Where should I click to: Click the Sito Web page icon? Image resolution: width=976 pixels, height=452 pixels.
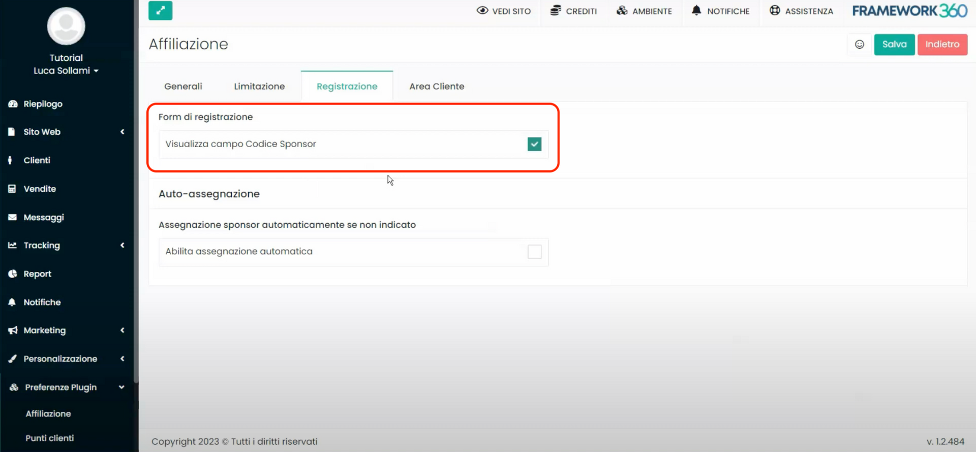pyautogui.click(x=12, y=132)
